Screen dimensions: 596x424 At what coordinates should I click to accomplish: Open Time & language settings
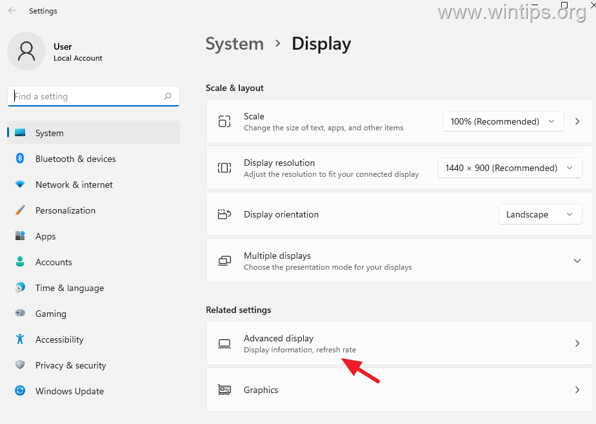(94, 288)
